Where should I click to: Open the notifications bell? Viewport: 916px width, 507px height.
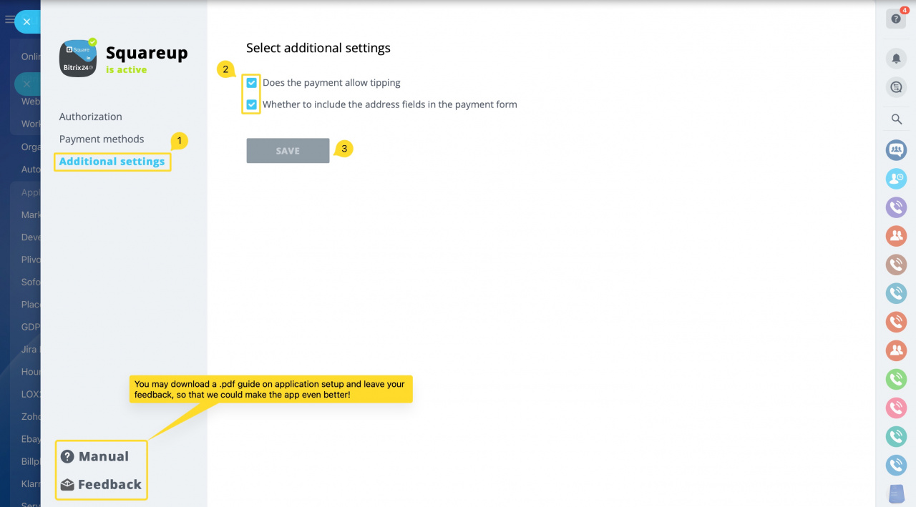[x=895, y=58]
